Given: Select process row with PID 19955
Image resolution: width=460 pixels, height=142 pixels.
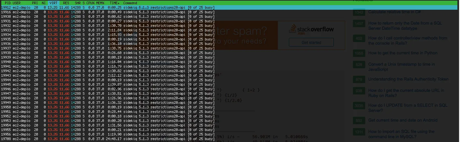Looking at the screenshot, I should 108,130.
